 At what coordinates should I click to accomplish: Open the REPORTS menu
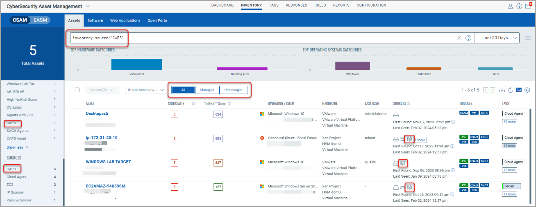click(341, 5)
